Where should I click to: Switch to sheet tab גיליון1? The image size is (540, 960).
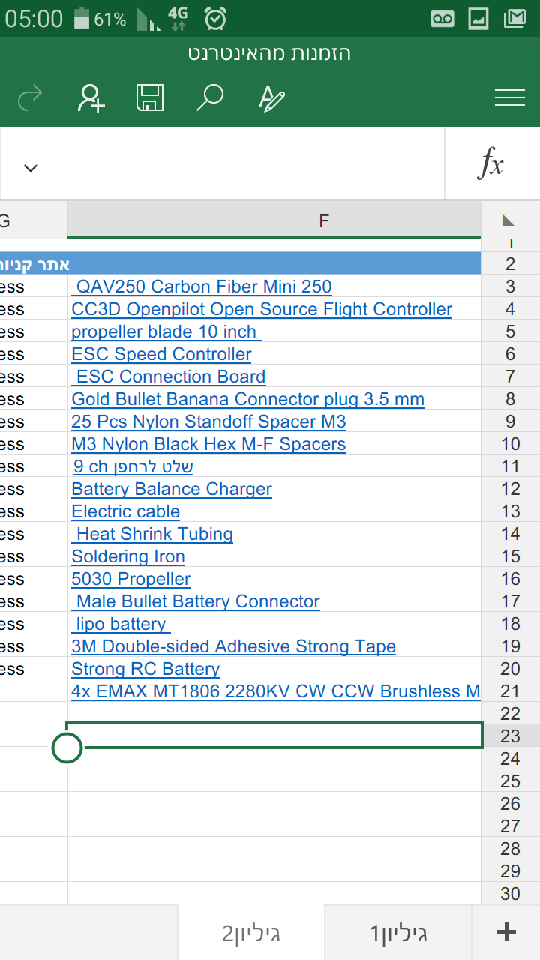(x=398, y=933)
